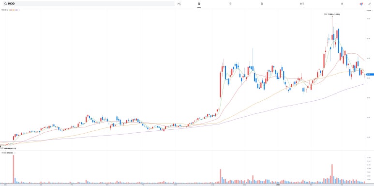Viewport: 374px width, 186px height.
Task: Switch to the monthly (월) period tab
Action: pyautogui.click(x=262, y=4)
